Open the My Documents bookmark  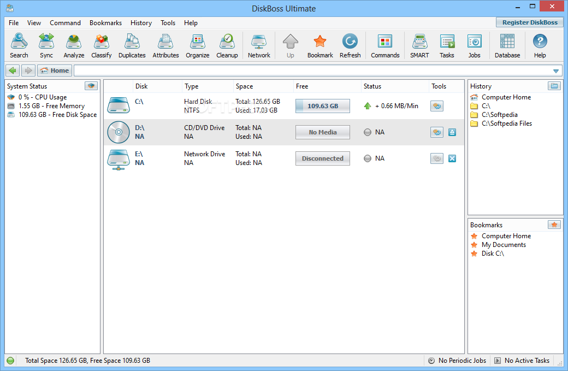pyautogui.click(x=504, y=245)
